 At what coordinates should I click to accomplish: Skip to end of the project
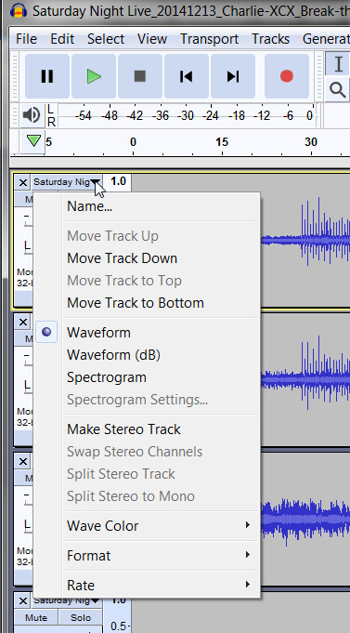[233, 76]
